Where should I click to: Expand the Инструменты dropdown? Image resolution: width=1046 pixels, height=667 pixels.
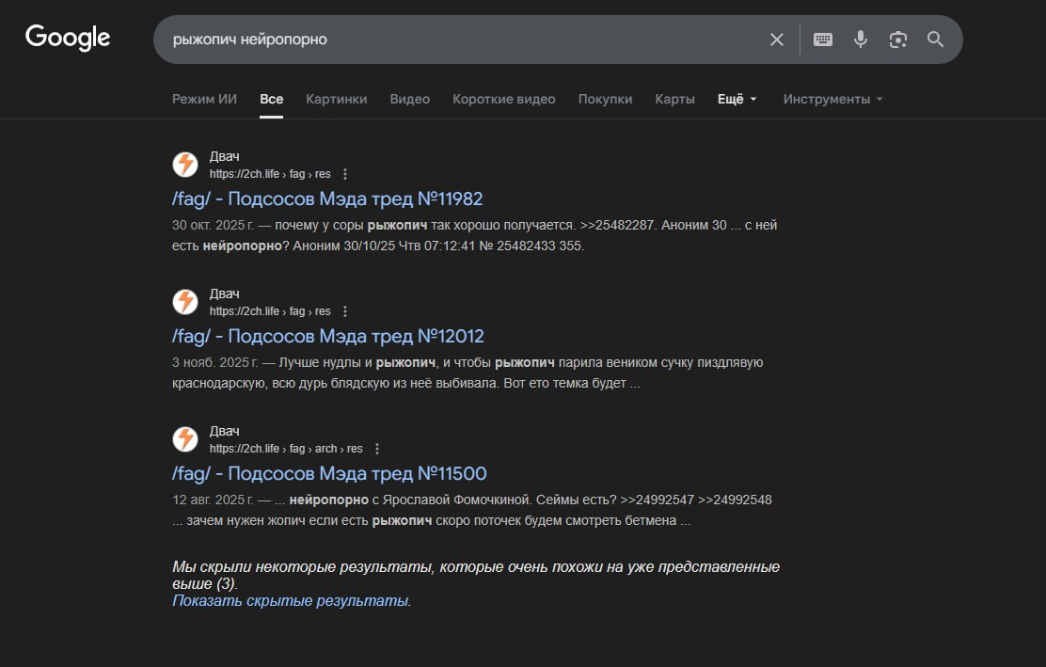(x=832, y=99)
